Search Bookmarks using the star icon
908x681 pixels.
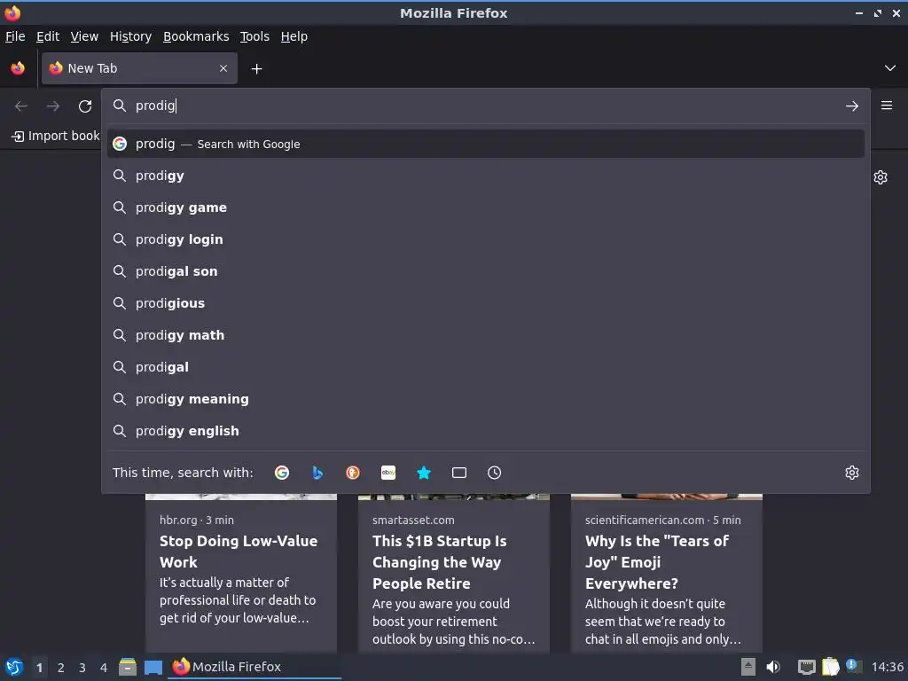tap(424, 473)
